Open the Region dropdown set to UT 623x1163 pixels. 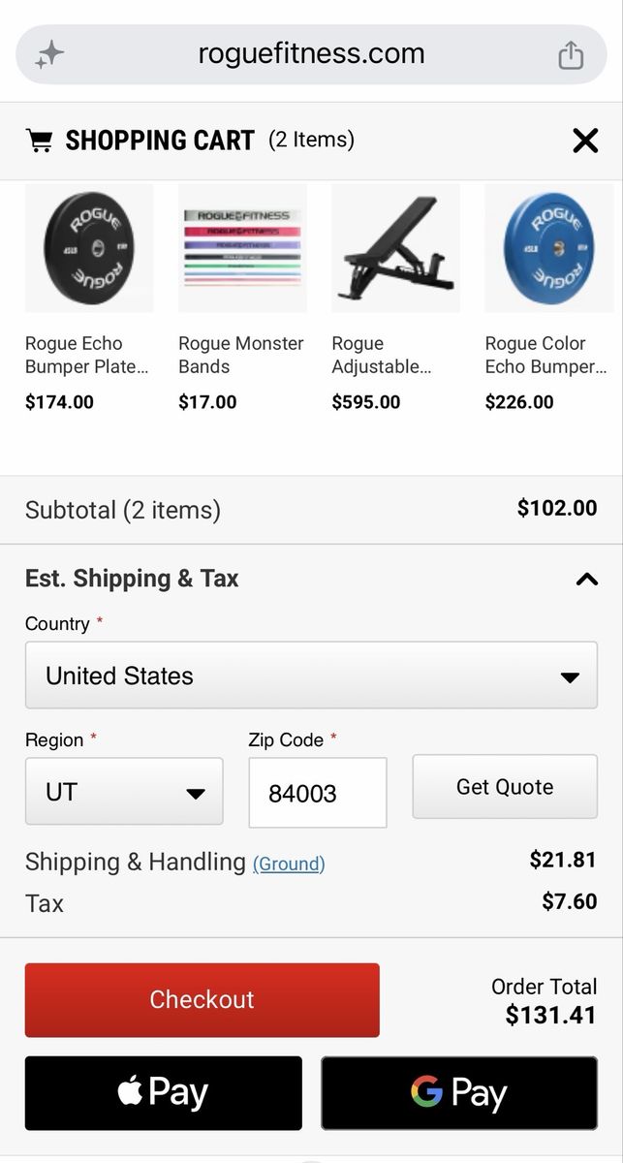pyautogui.click(x=124, y=792)
